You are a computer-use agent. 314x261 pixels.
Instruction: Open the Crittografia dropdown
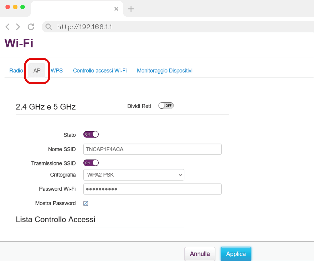pos(134,175)
